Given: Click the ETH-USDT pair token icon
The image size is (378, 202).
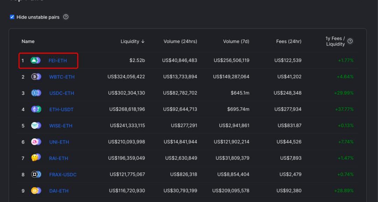Looking at the screenshot, I should (x=36, y=109).
